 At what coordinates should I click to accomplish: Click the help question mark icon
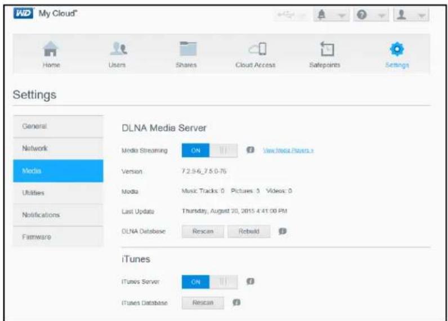coord(362,15)
